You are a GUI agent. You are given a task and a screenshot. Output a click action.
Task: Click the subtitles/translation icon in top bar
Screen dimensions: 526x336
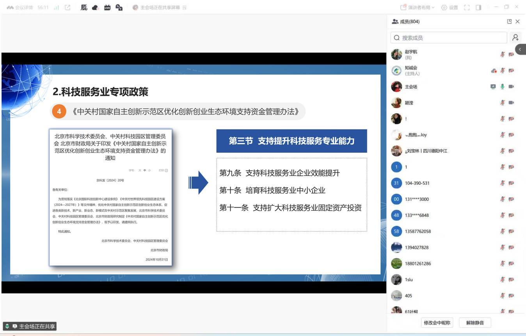[x=119, y=7]
